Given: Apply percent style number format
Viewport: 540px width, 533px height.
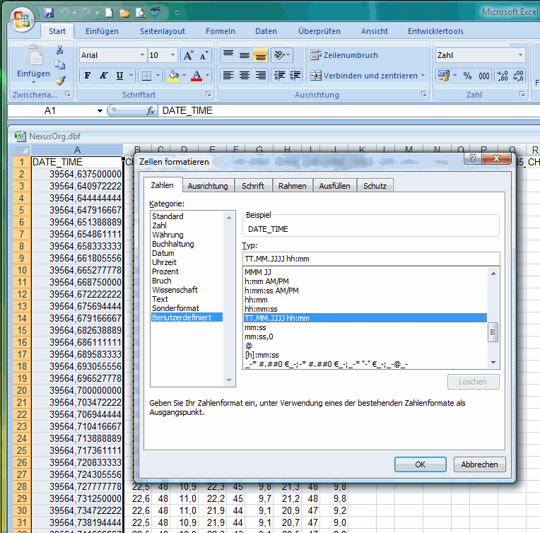Looking at the screenshot, I should pyautogui.click(x=467, y=76).
